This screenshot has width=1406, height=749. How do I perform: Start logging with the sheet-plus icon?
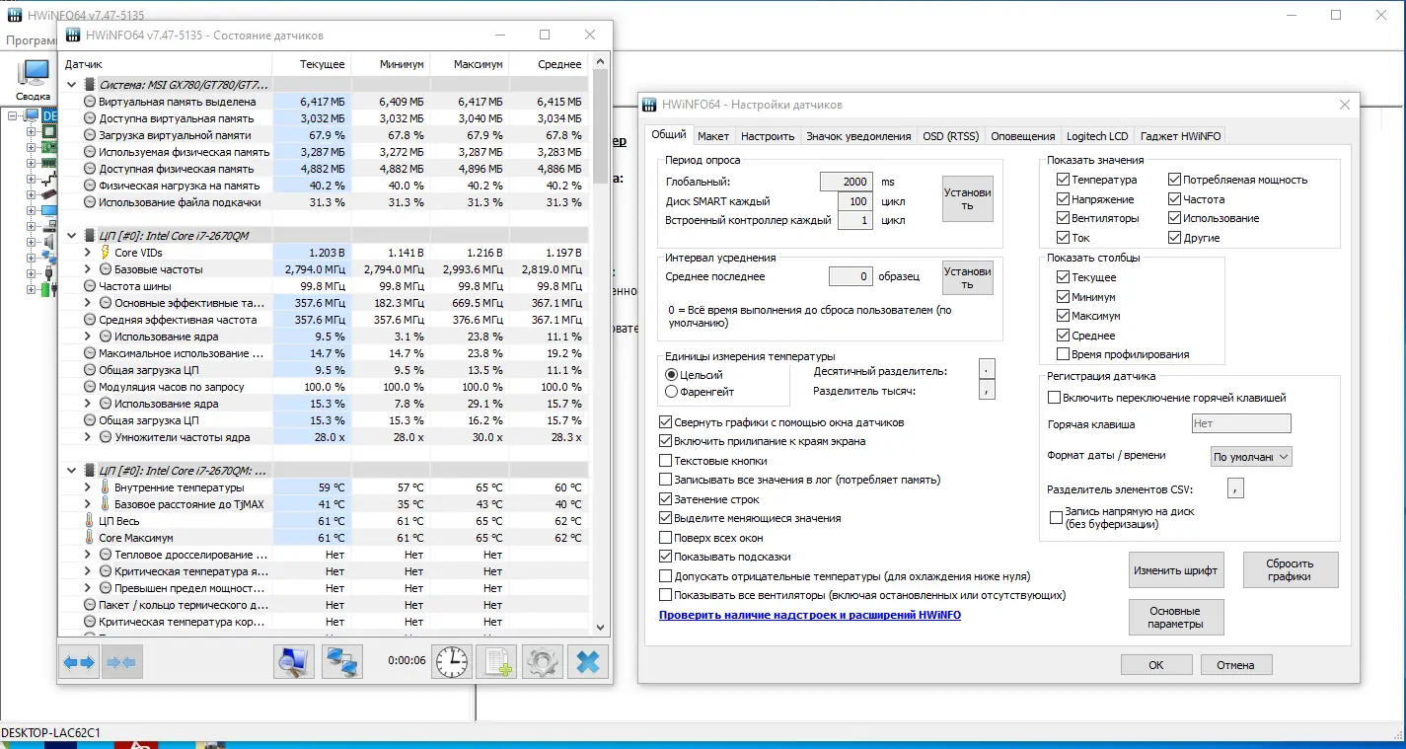click(496, 661)
